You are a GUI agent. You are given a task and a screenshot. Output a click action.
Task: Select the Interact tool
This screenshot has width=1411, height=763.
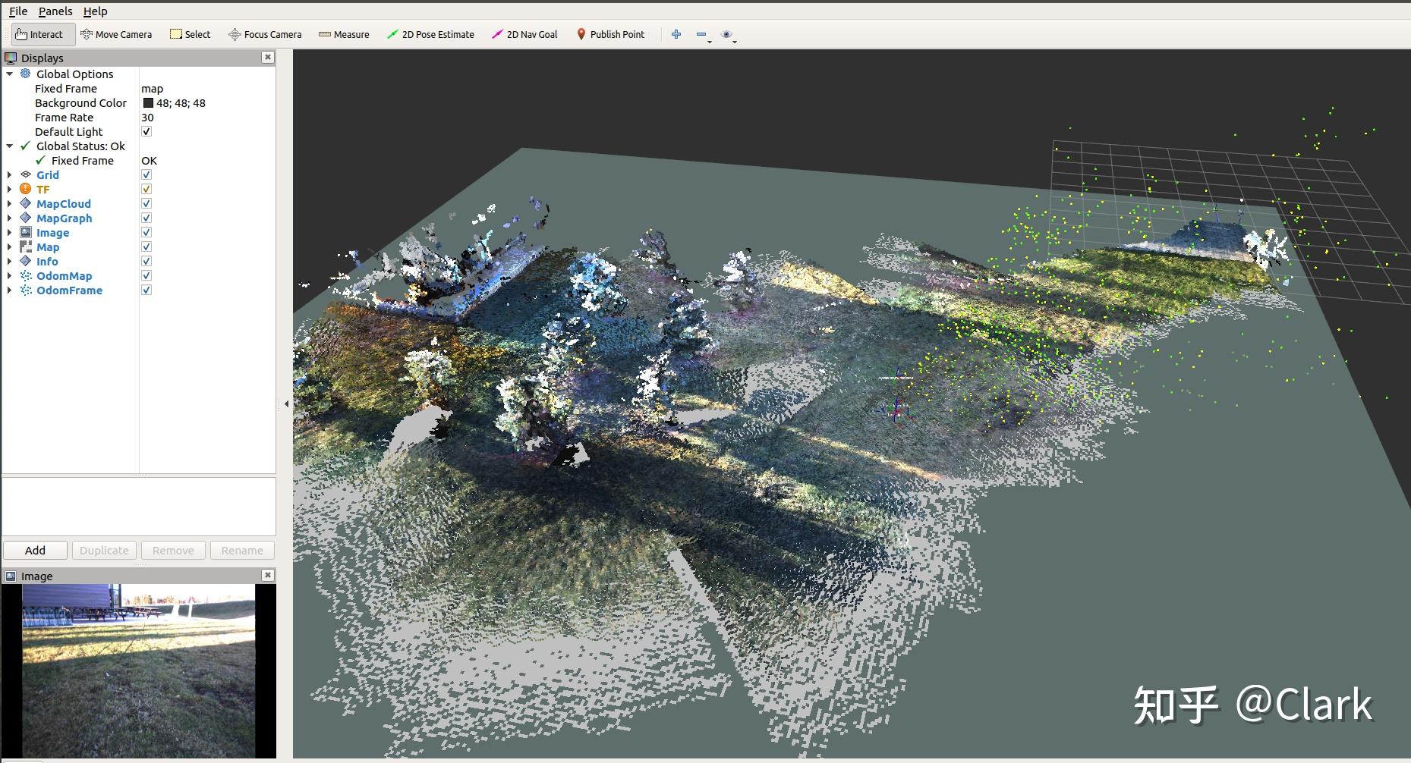point(43,34)
